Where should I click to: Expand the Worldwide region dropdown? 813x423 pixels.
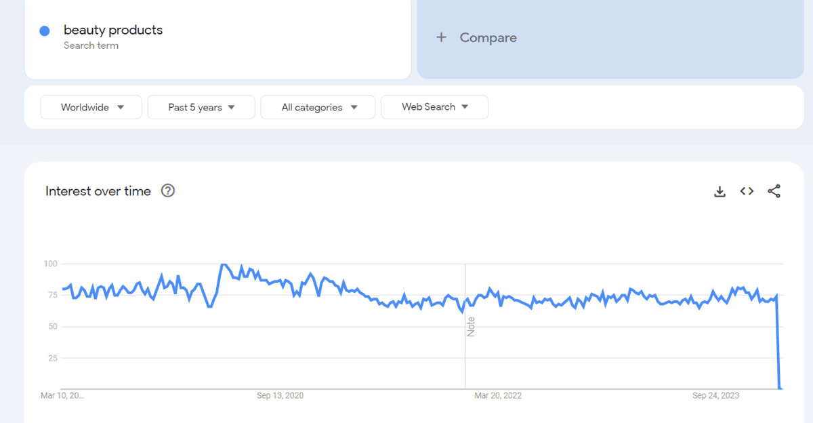(x=91, y=107)
